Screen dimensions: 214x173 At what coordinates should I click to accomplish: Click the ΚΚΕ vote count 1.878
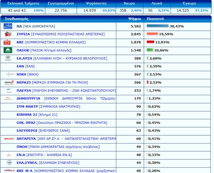[x=136, y=42]
